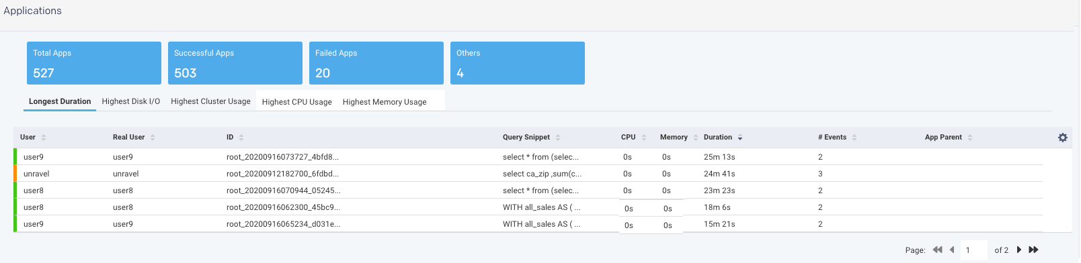Open Highest Memory Usage tab
1081x263 pixels.
tap(385, 102)
